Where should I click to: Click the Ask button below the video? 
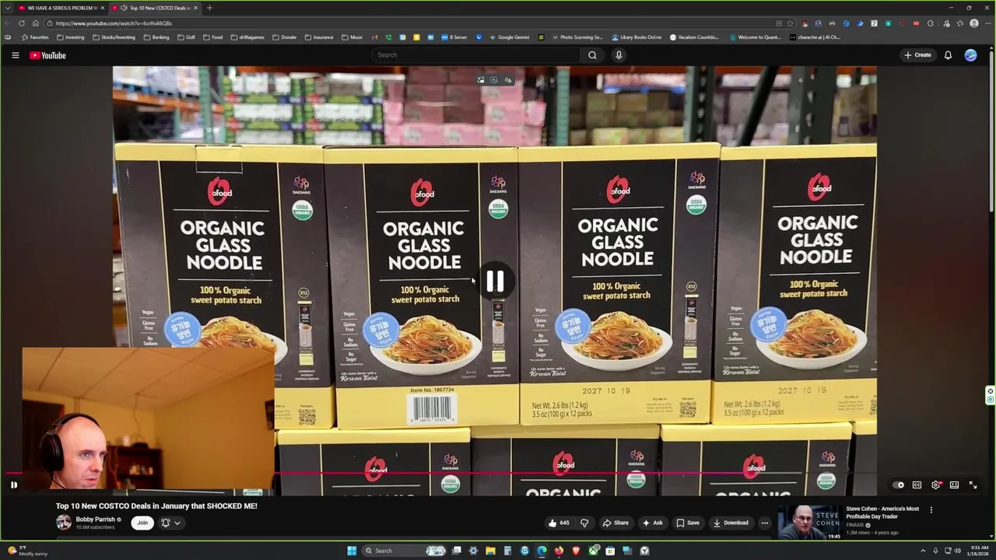click(x=652, y=523)
